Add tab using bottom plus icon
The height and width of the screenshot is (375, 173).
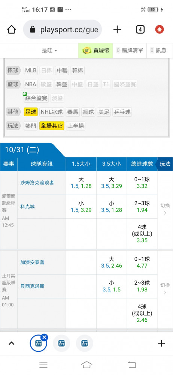(x=161, y=343)
